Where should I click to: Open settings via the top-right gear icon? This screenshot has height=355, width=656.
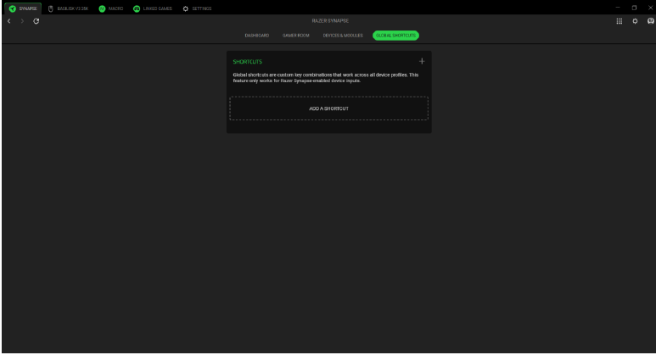(635, 21)
